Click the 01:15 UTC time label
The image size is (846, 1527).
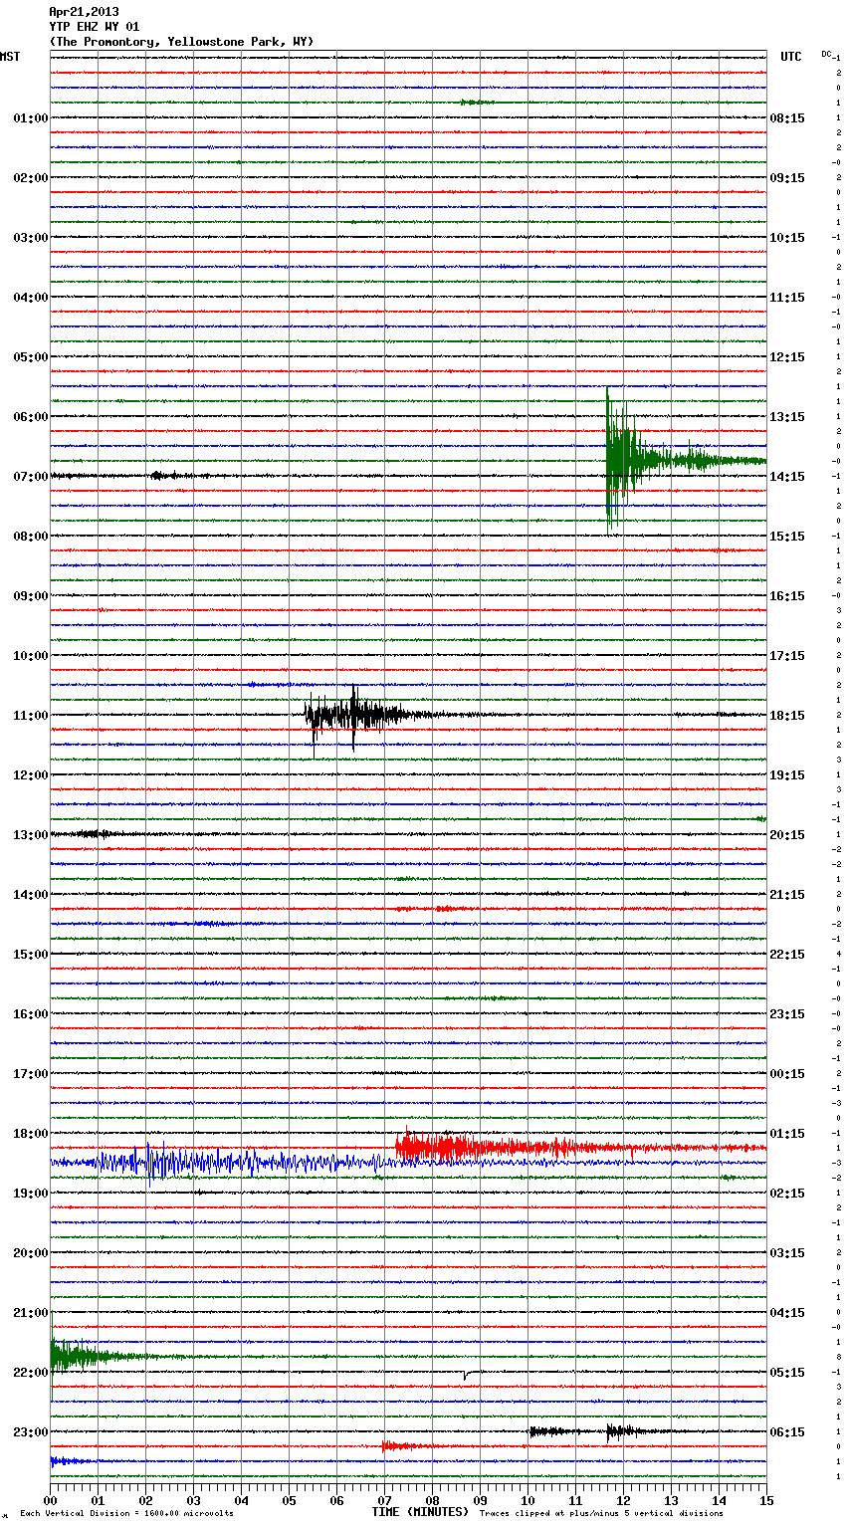787,1134
